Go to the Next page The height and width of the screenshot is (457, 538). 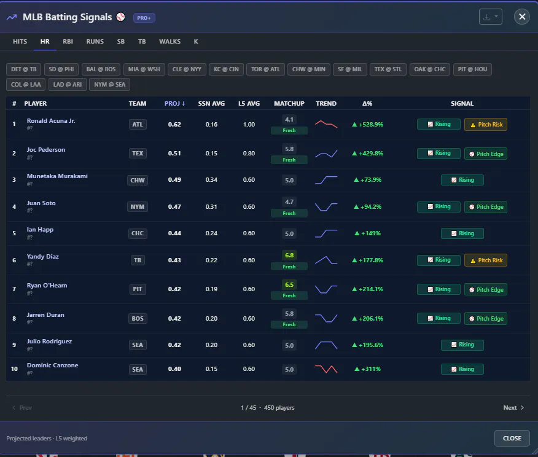513,408
